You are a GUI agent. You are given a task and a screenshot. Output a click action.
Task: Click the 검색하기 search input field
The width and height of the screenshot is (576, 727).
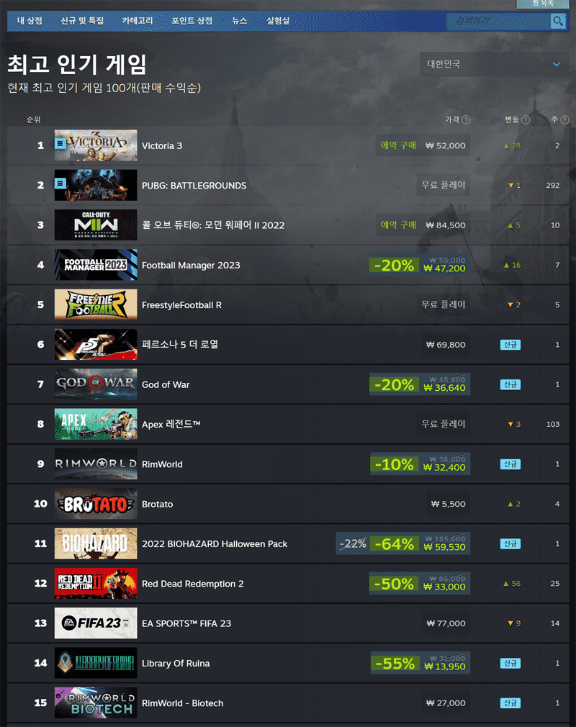click(x=498, y=22)
